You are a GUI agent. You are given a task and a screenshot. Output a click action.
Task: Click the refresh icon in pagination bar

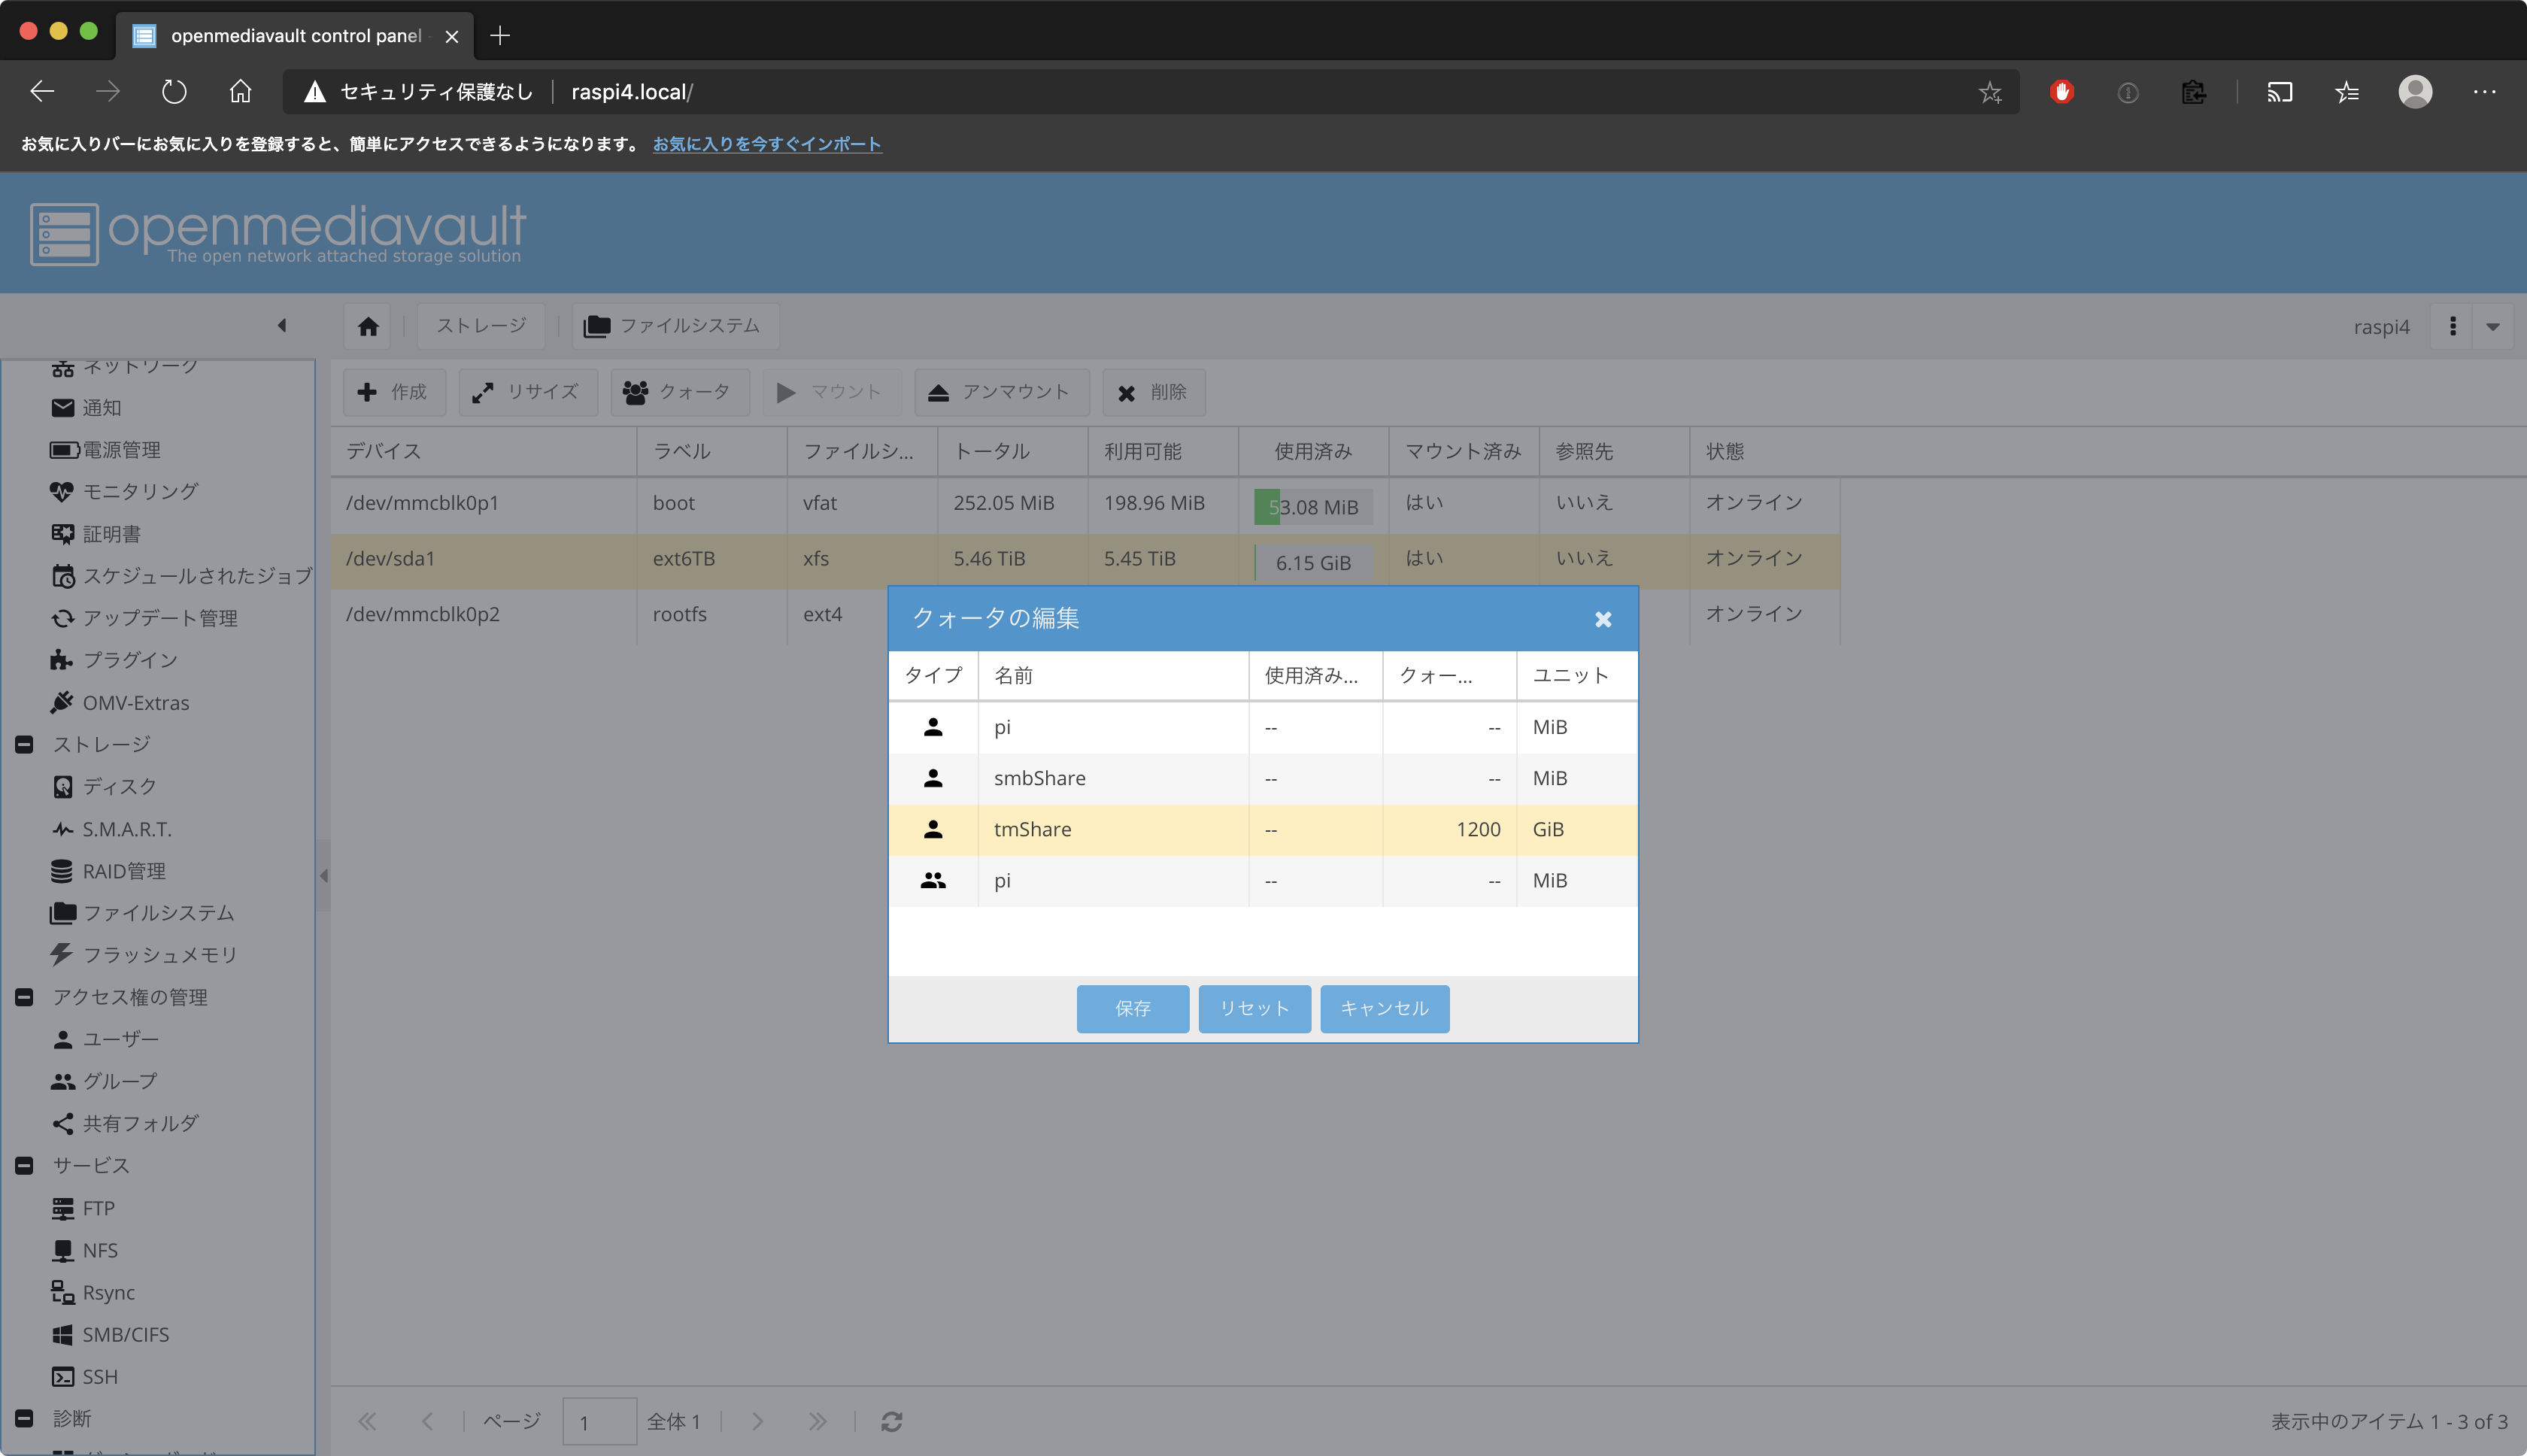(x=891, y=1421)
